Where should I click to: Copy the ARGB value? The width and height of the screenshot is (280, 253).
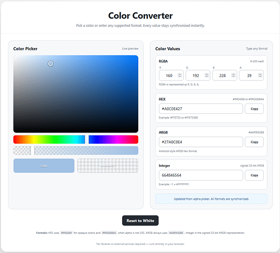coord(254,142)
